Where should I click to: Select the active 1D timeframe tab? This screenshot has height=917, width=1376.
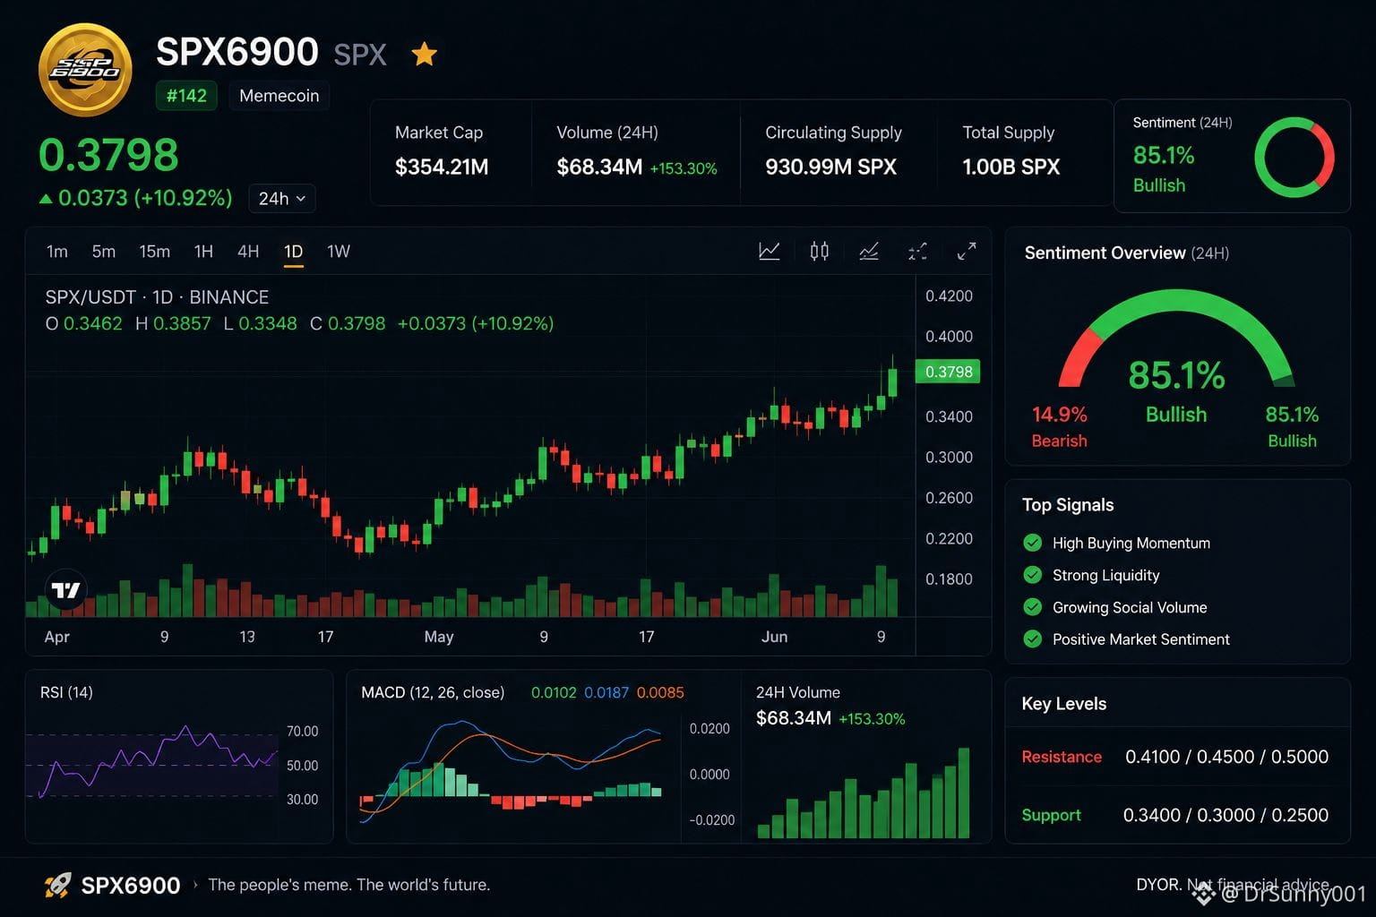tap(293, 252)
